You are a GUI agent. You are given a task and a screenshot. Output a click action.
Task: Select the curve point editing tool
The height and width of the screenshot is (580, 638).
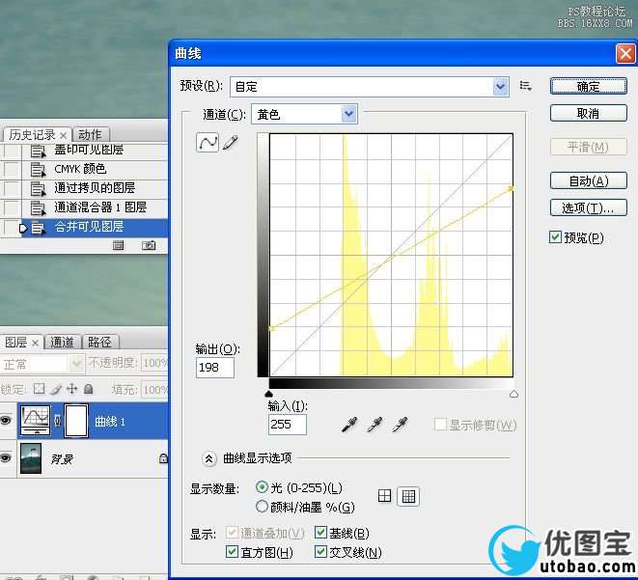[x=207, y=143]
